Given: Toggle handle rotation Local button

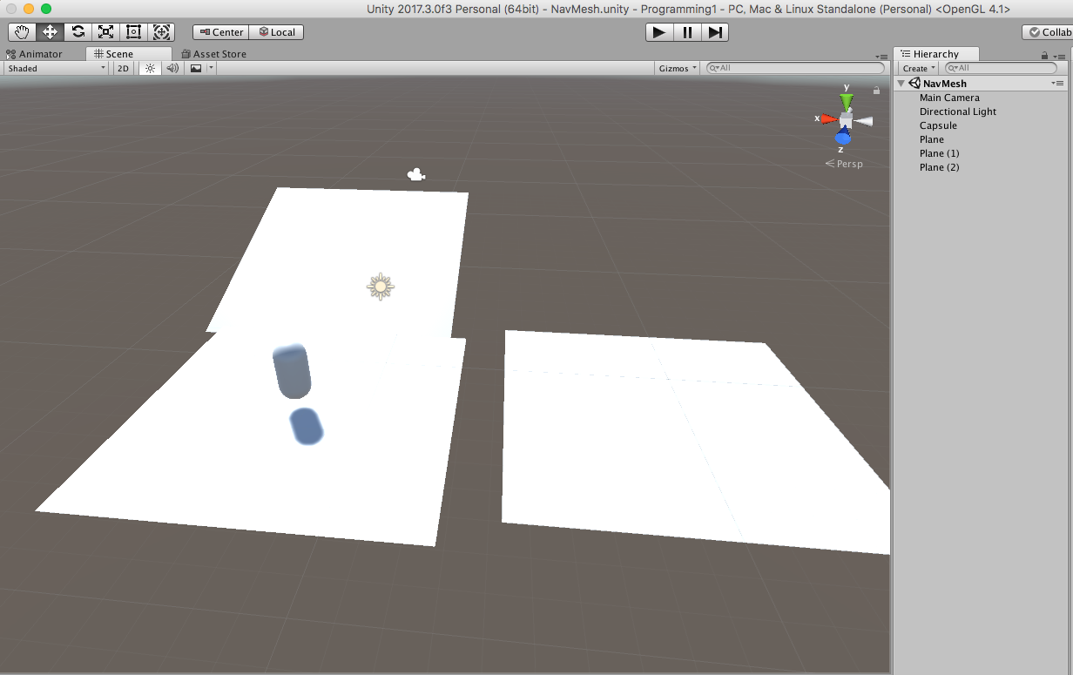Looking at the screenshot, I should click(277, 32).
